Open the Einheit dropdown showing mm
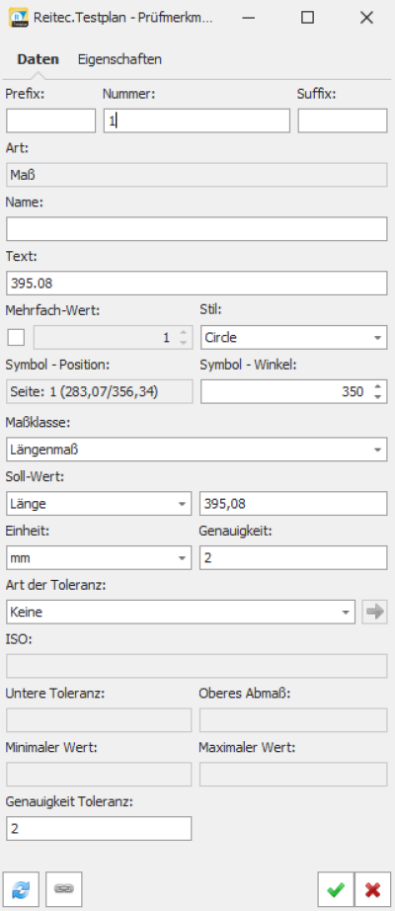Viewport: 395px width, 911px height. point(99,557)
